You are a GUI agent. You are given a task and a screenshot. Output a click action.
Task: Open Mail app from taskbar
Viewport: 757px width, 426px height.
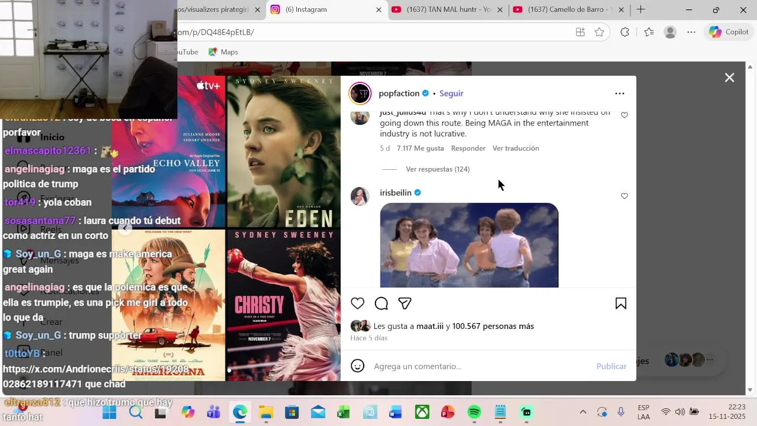[x=318, y=412]
